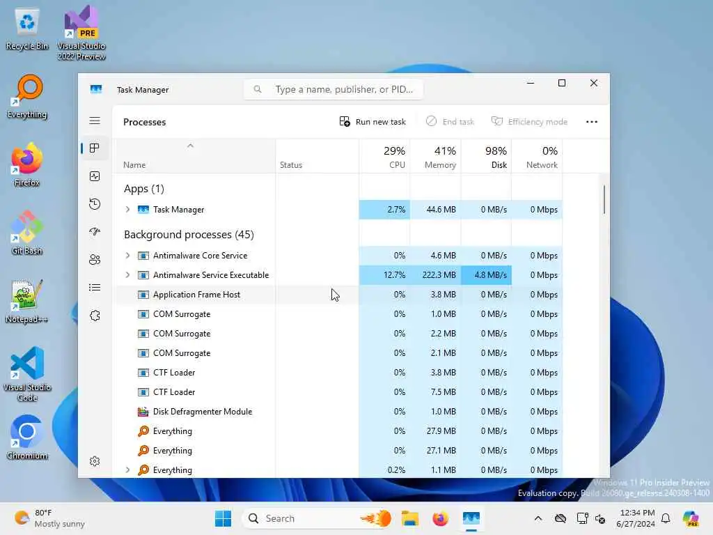The height and width of the screenshot is (535, 713).
Task: Click the Background processes (45) group header
Action: (x=189, y=234)
